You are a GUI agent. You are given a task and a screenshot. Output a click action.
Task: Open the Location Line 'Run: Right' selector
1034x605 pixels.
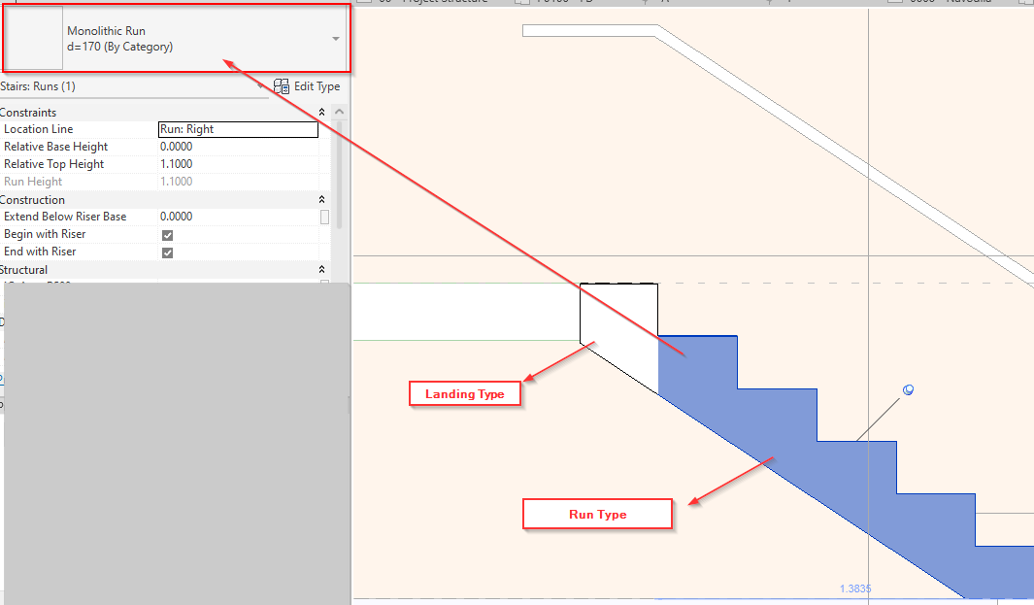point(238,128)
